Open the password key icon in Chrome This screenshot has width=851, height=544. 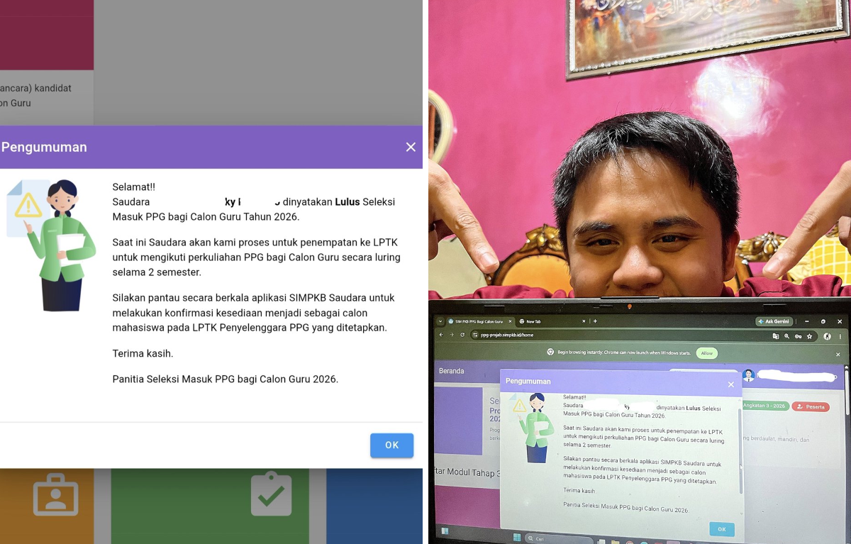(798, 336)
